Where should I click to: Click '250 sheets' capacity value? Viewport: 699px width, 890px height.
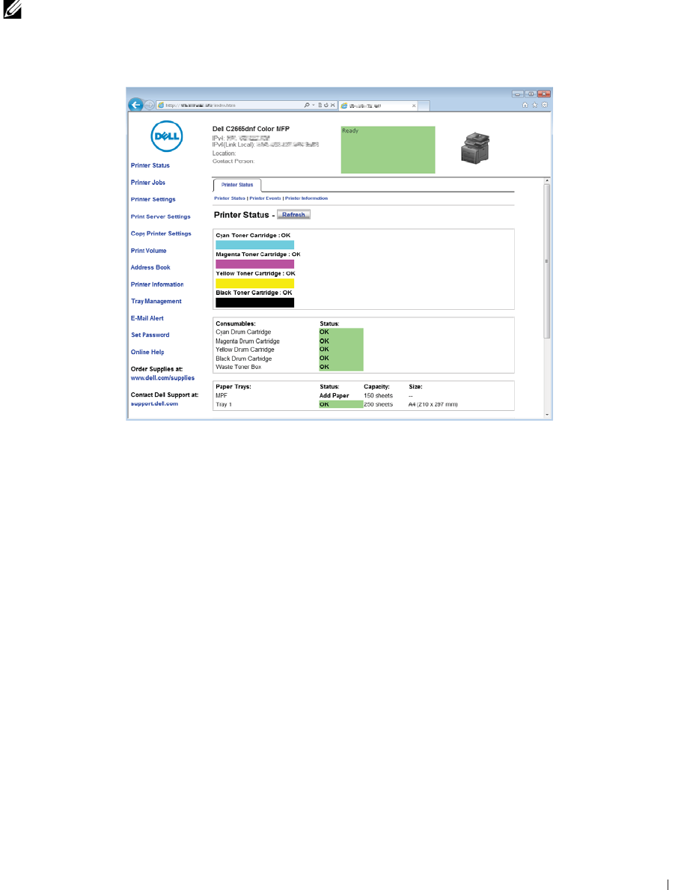(379, 405)
